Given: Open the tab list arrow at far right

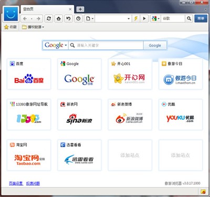Looking at the screenshot, I should point(206,9).
